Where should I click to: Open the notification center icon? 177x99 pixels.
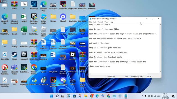(x=173, y=96)
